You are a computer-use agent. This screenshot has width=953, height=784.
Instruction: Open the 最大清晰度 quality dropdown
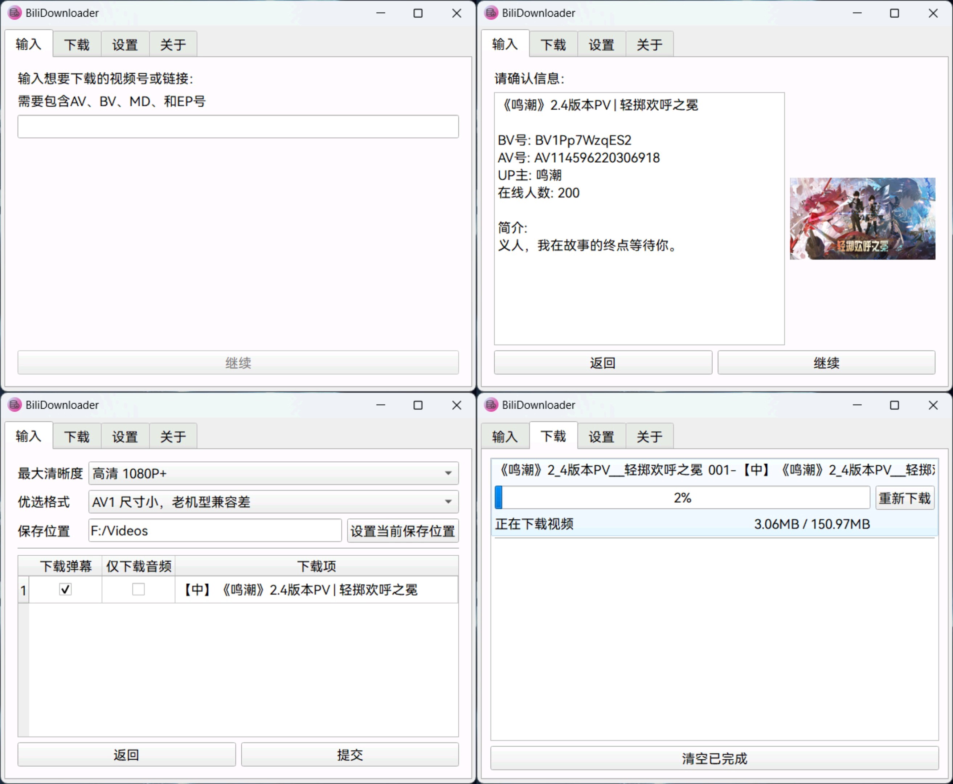pos(273,473)
